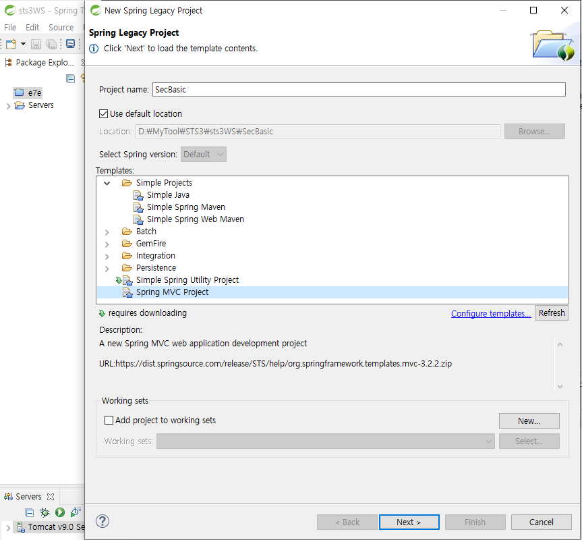582x540 pixels.
Task: Click collapse icon in Servers view toolbar
Action: pos(29,513)
